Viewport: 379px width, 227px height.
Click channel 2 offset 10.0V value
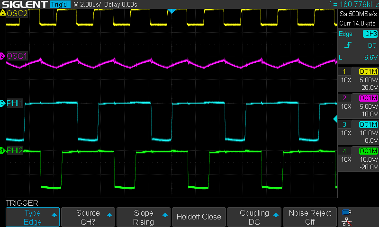tap(370, 114)
